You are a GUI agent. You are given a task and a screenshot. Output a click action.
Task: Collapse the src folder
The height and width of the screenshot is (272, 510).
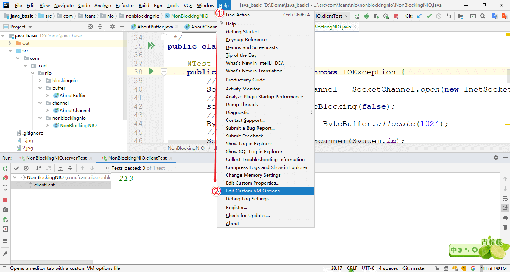pyautogui.click(x=10, y=51)
